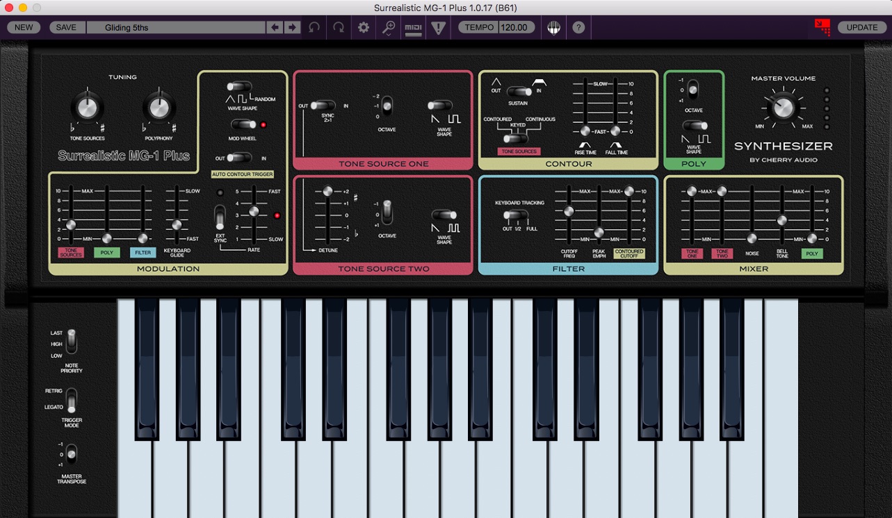
Task: Click the mixer Bell Tone slider
Action: coord(782,220)
